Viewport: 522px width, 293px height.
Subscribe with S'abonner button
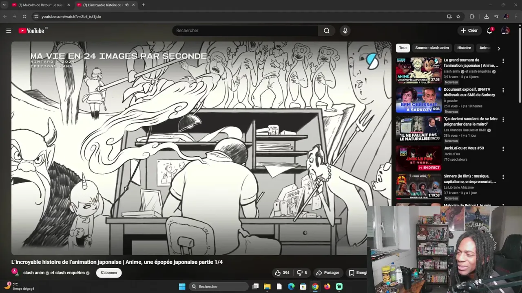[109, 273]
